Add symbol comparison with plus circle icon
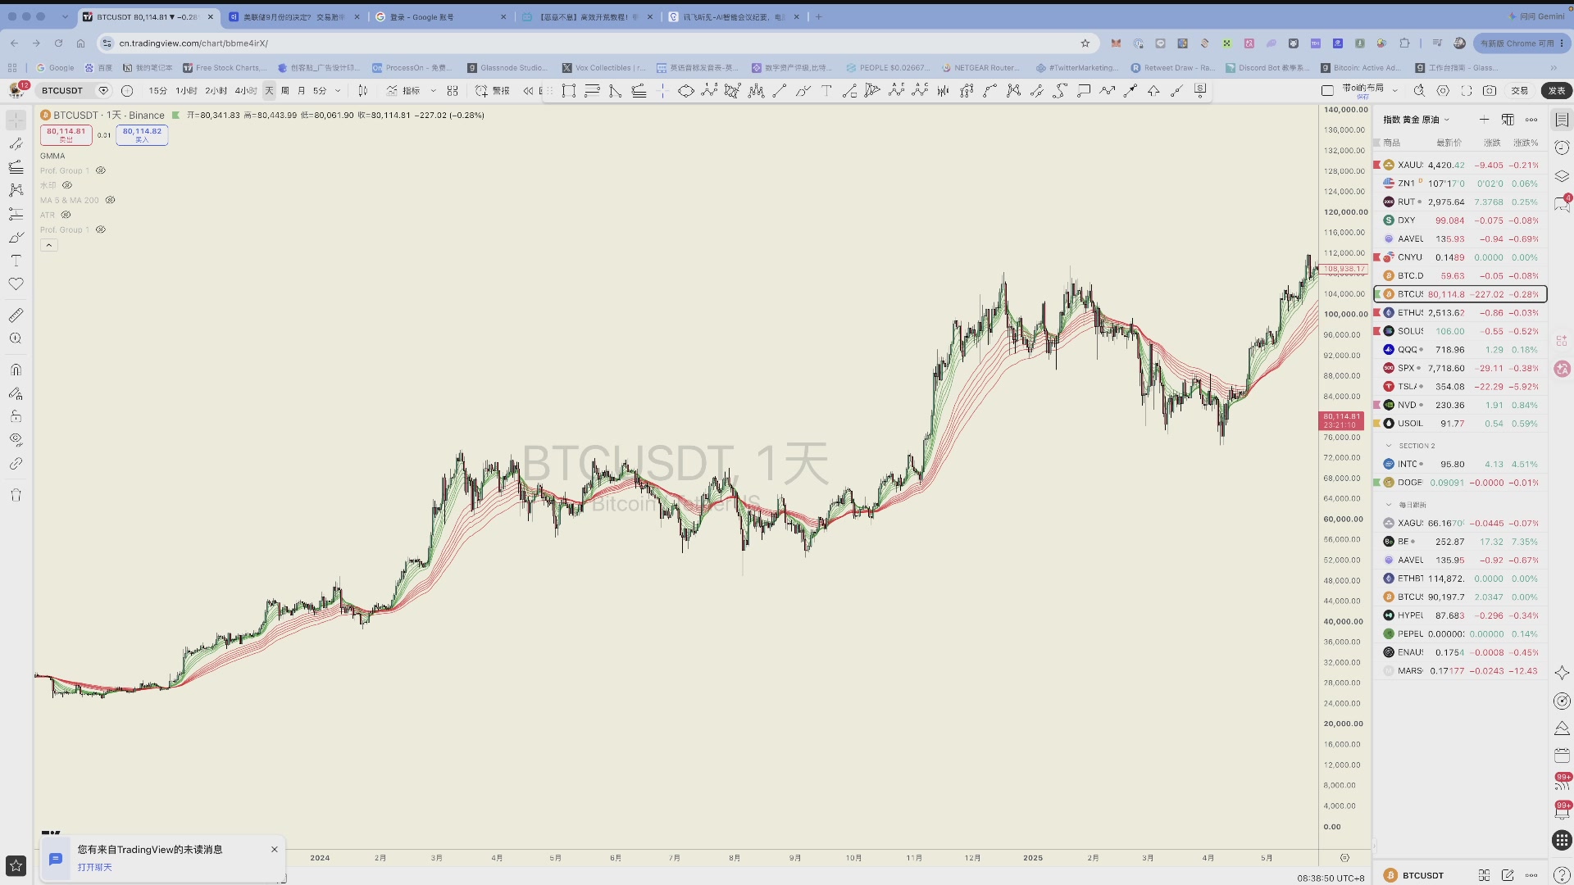Image resolution: width=1574 pixels, height=885 pixels. point(127,91)
